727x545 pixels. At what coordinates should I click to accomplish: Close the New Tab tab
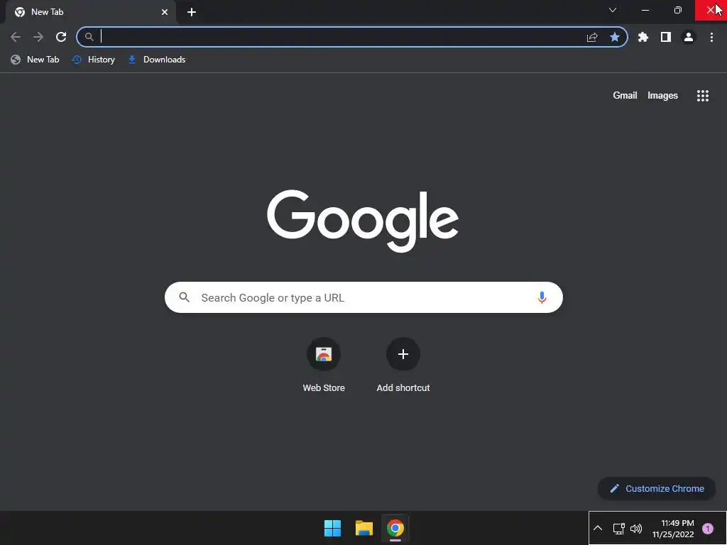[x=165, y=12]
